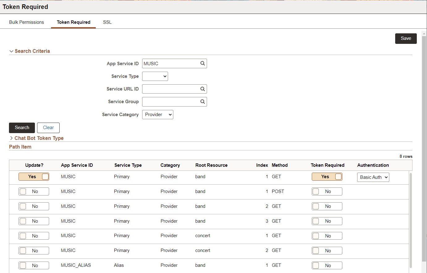Image resolution: width=427 pixels, height=273 pixels.
Task: Enable Token Required for band index 3 row
Action: 327,221
